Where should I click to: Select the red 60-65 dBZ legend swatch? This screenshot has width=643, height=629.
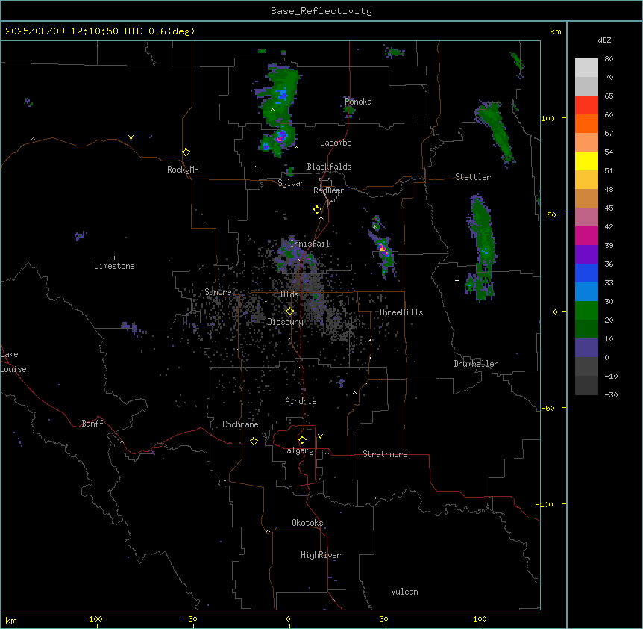(x=586, y=105)
